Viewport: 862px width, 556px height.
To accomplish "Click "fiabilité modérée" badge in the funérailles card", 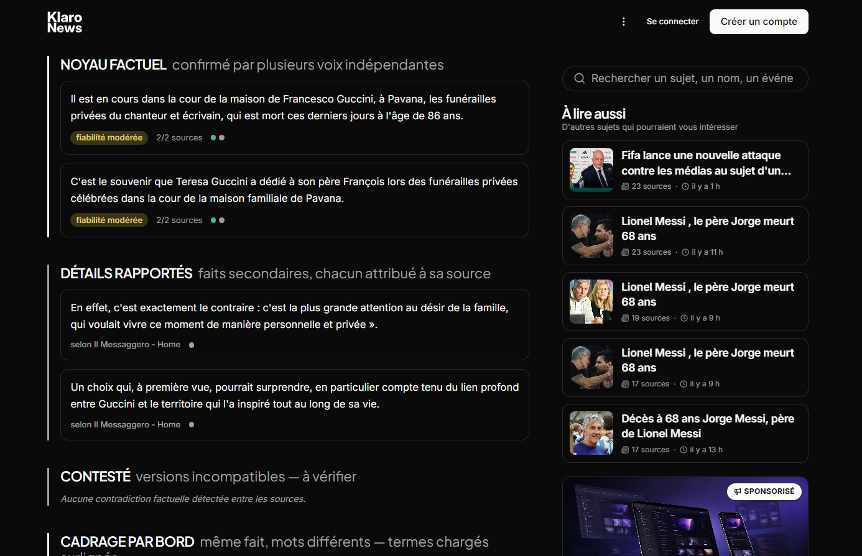I will tap(109, 138).
